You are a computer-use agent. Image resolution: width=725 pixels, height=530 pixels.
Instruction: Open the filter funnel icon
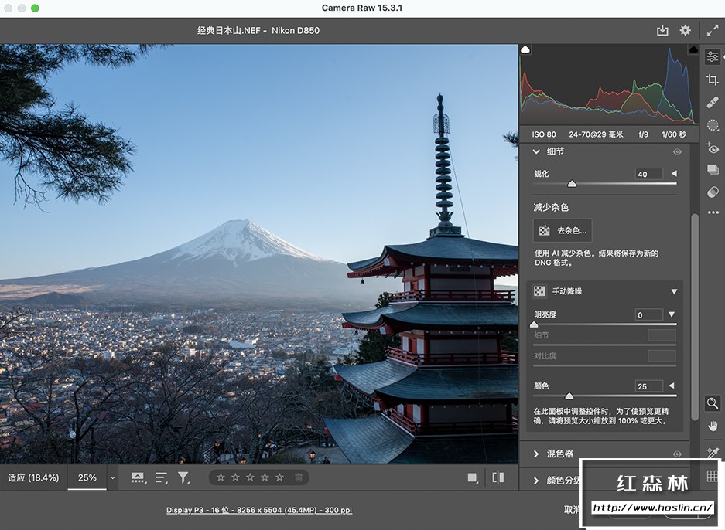183,477
